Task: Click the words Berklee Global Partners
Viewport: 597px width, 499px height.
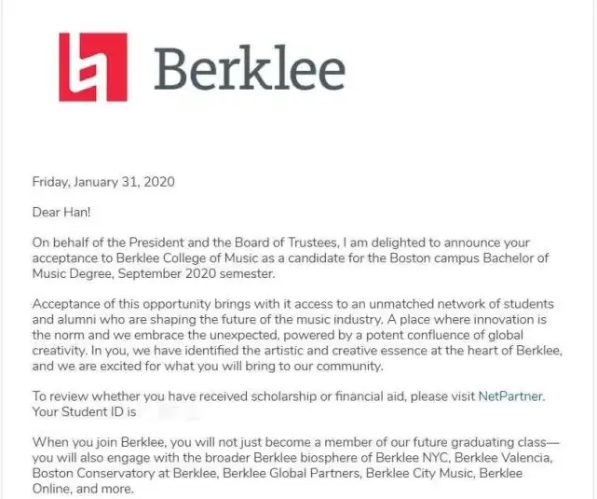Action: pos(292,473)
